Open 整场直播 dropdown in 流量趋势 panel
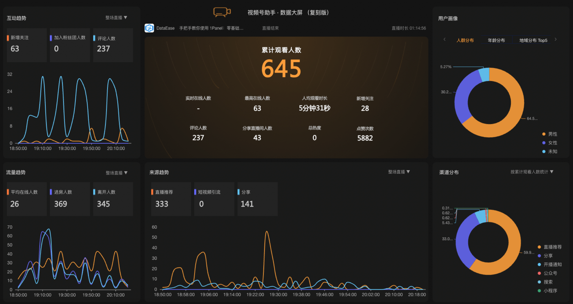Viewport: 573px width, 304px height. pyautogui.click(x=116, y=173)
